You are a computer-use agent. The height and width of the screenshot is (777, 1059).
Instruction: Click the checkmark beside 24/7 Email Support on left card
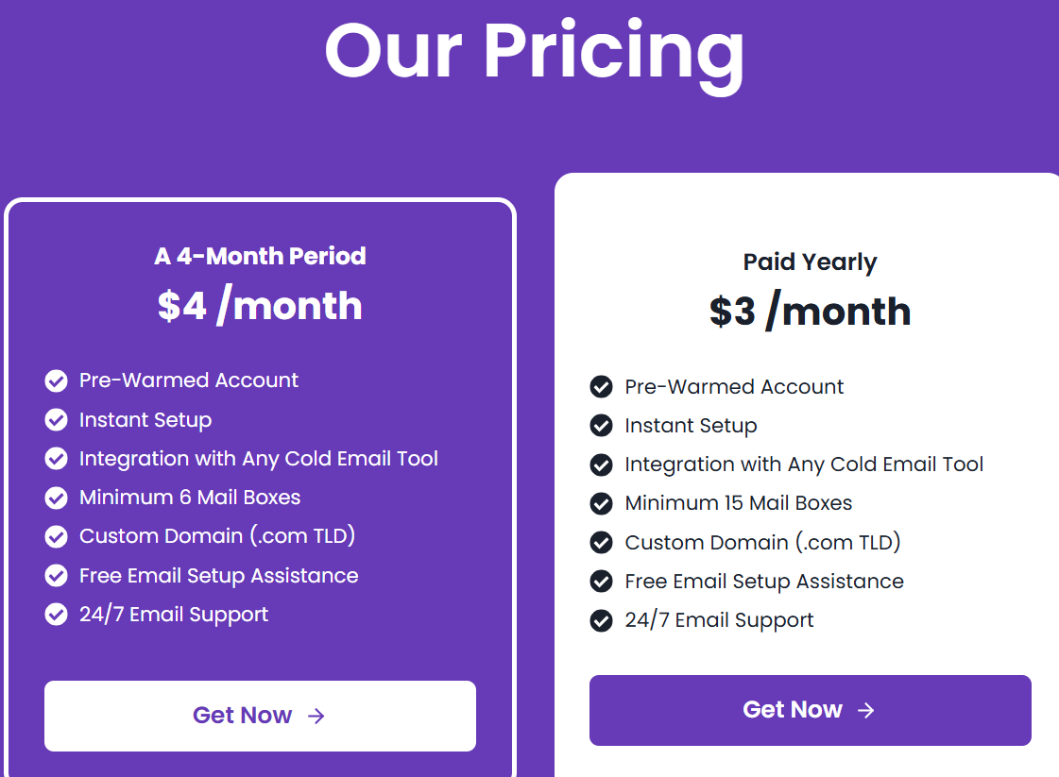click(56, 614)
